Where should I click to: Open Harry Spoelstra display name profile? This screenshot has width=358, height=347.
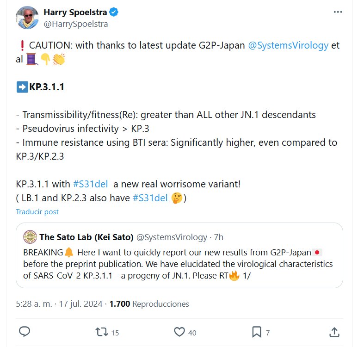pyautogui.click(x=74, y=12)
